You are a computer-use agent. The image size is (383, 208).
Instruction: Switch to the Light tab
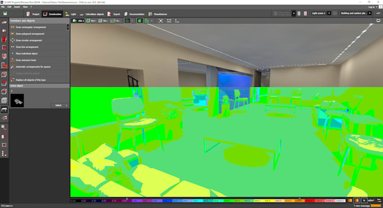click(70, 14)
